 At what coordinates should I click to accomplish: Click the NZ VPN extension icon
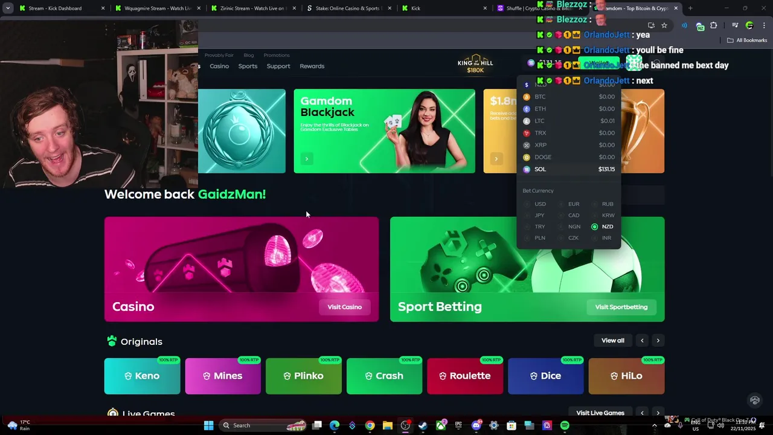(700, 26)
